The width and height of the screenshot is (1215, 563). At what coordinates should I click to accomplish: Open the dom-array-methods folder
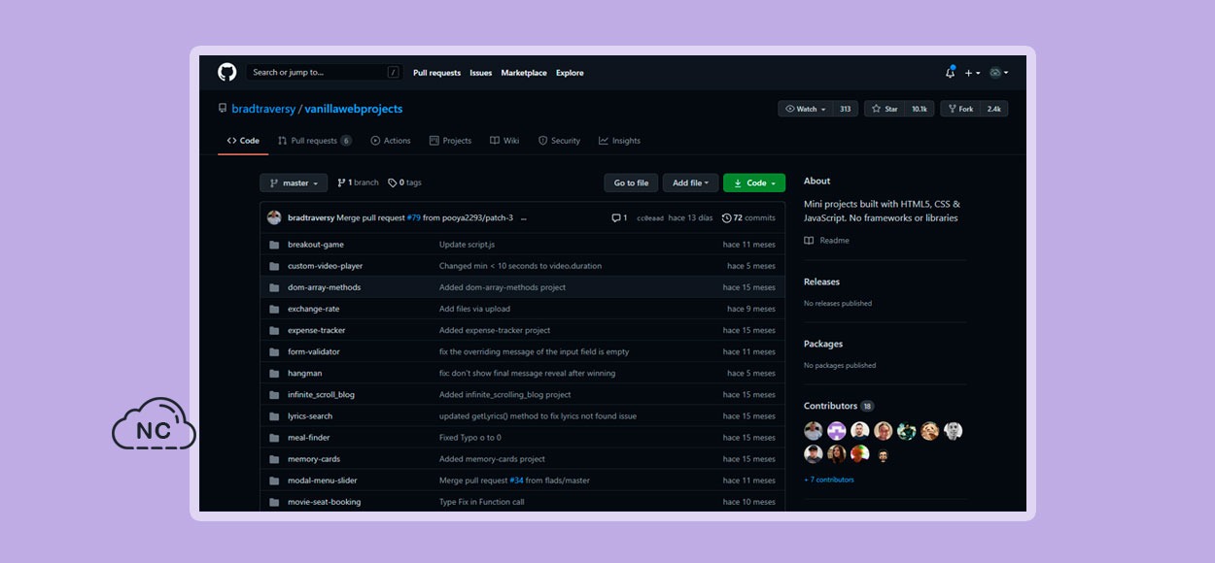pos(324,287)
